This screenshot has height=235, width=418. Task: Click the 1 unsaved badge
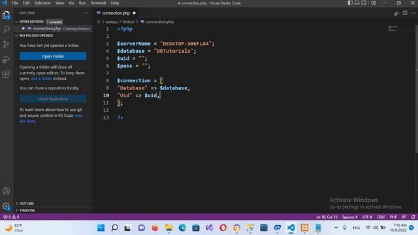[x=54, y=22]
